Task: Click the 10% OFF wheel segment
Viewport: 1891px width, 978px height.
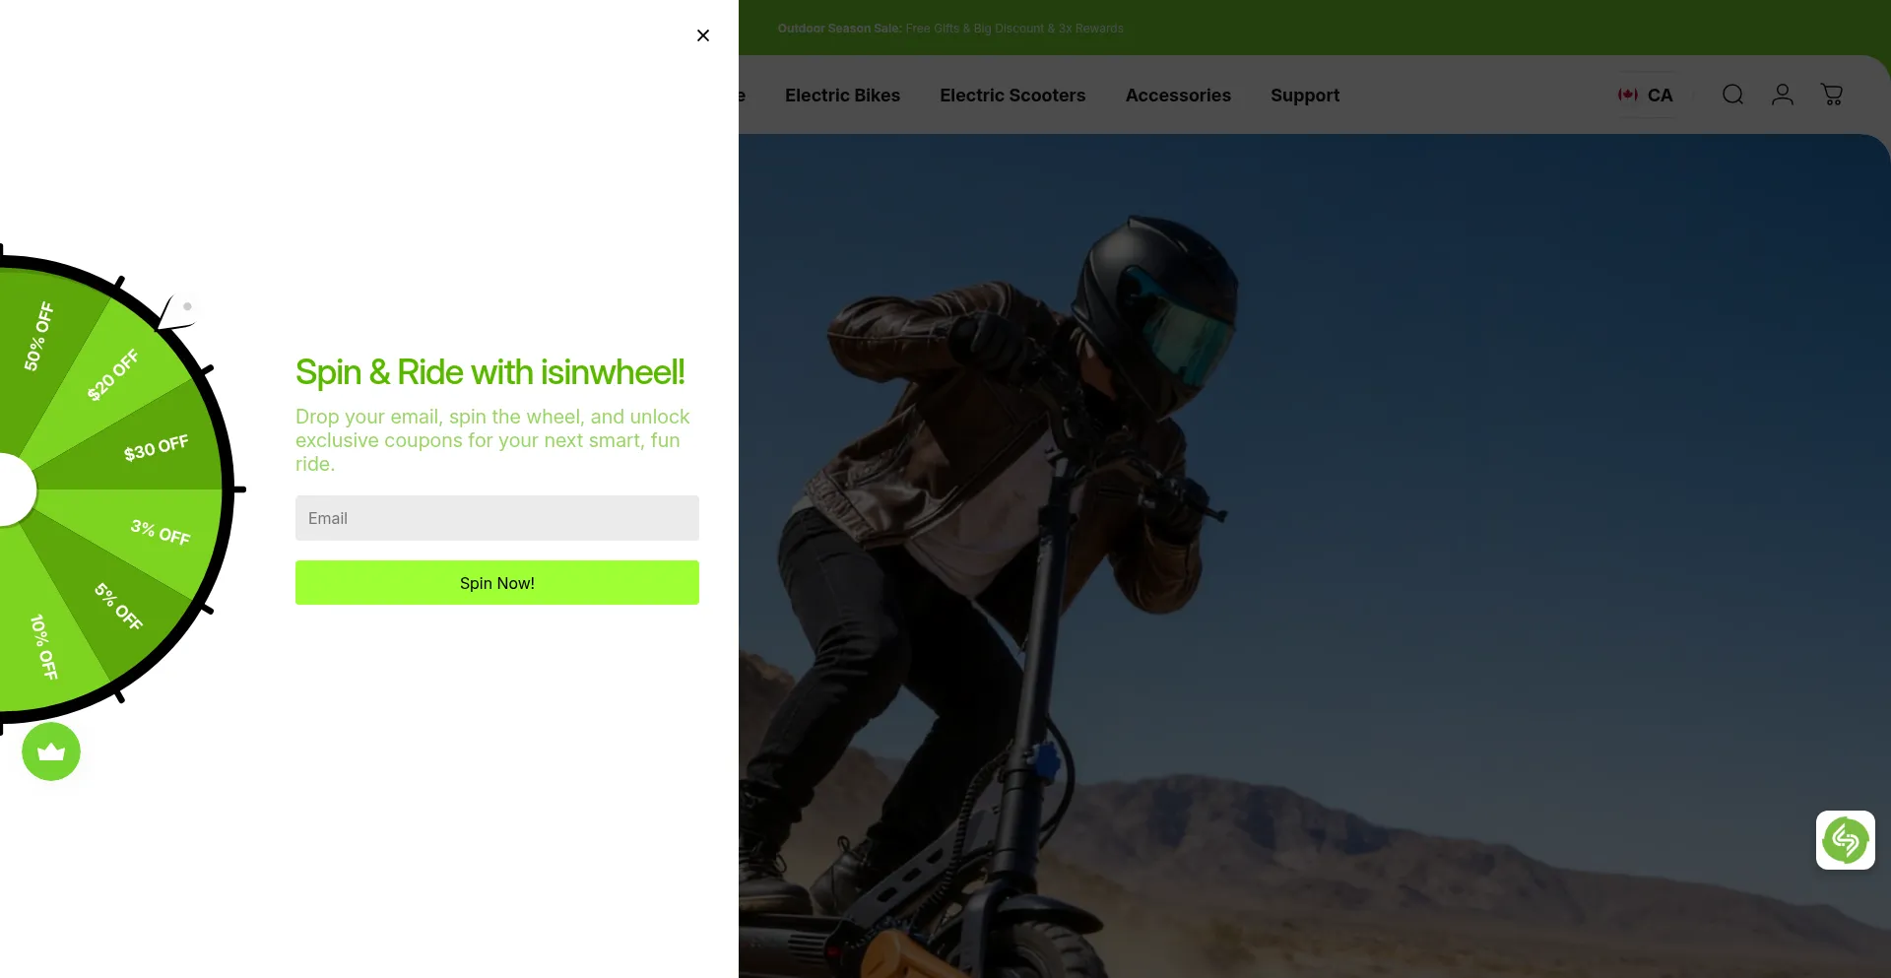Action: pyautogui.click(x=43, y=647)
